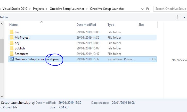Open the view layout options icon

[x=179, y=17]
